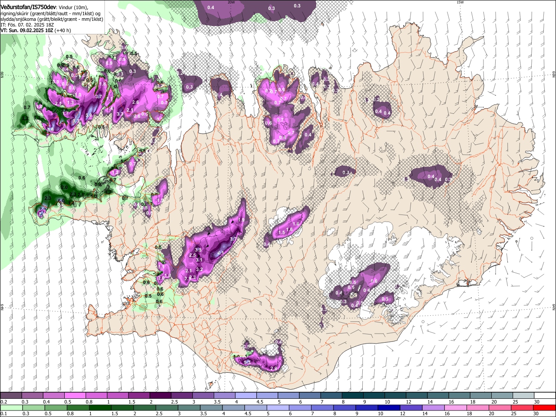Pick deep blue rain swatch between 10 and 12
The height and width of the screenshot is (417, 556).
[x=389, y=408]
